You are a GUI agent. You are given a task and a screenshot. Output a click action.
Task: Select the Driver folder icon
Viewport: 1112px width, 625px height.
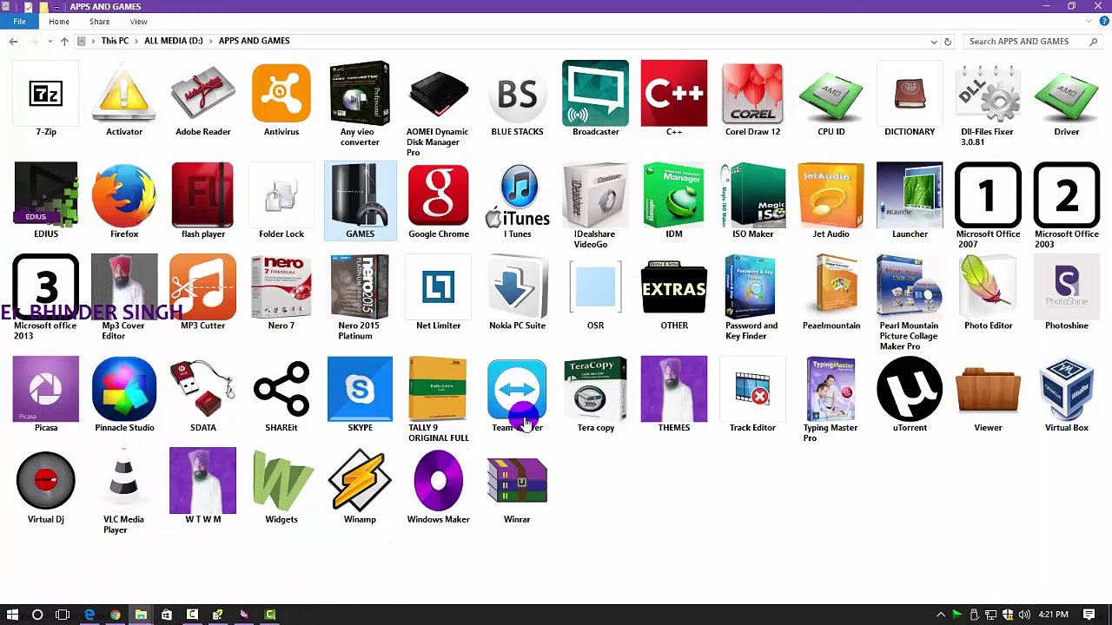[x=1067, y=93]
